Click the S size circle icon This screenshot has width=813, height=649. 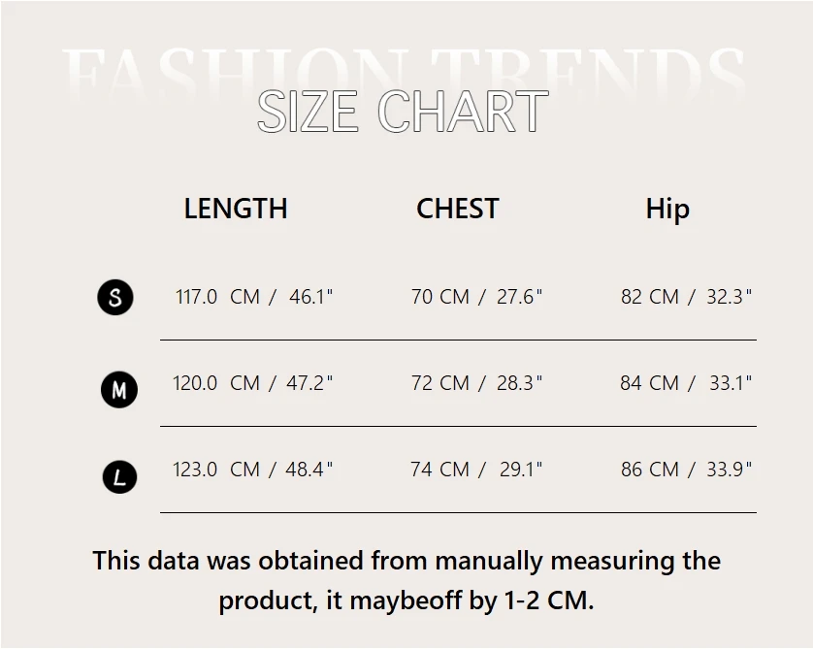coord(115,297)
